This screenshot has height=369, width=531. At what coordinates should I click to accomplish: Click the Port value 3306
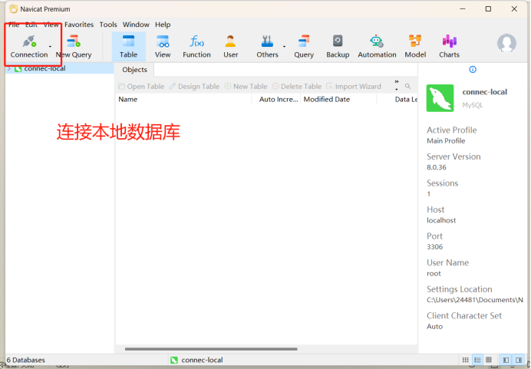click(x=434, y=247)
